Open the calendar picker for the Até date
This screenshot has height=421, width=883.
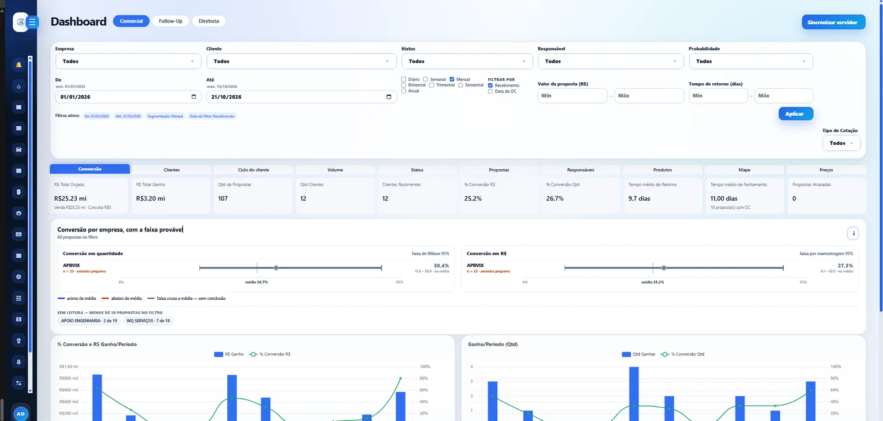[x=389, y=97]
